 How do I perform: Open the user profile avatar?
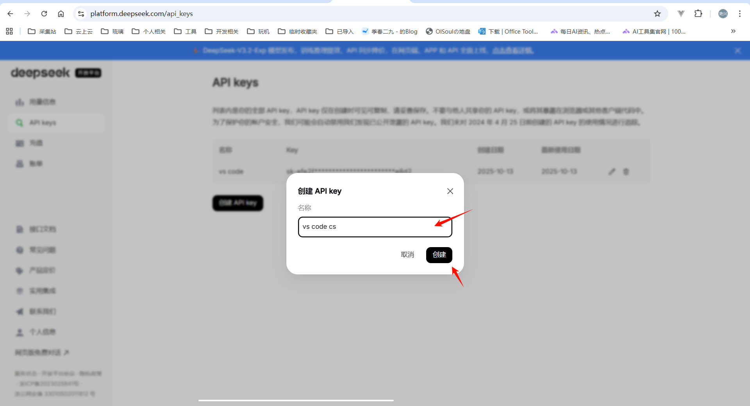[723, 14]
